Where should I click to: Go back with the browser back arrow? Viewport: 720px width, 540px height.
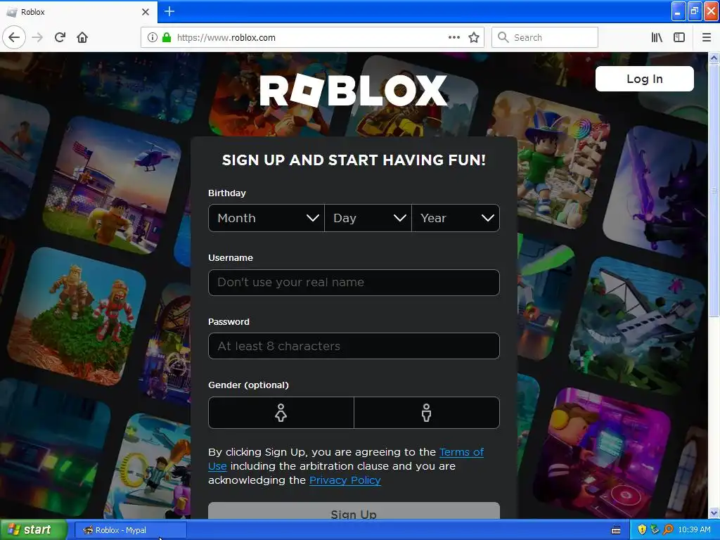pos(14,38)
